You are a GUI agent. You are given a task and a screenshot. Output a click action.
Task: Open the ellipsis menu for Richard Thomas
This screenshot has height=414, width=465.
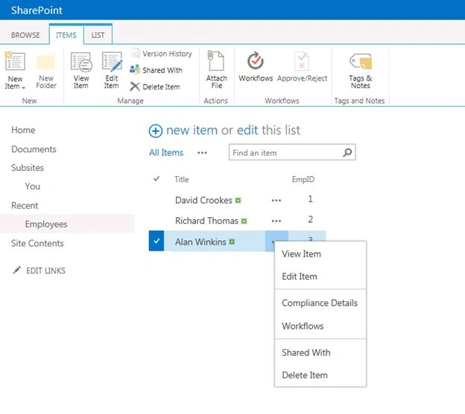276,221
